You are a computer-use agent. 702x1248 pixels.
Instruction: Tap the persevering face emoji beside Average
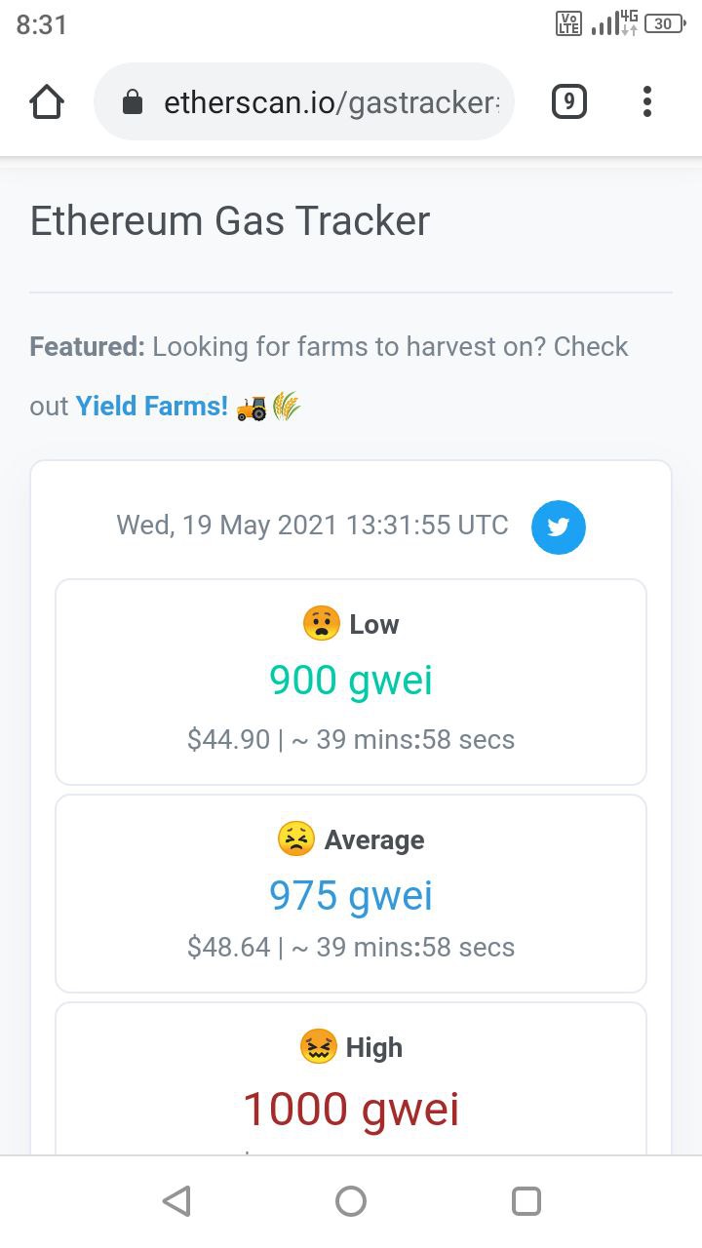(296, 838)
